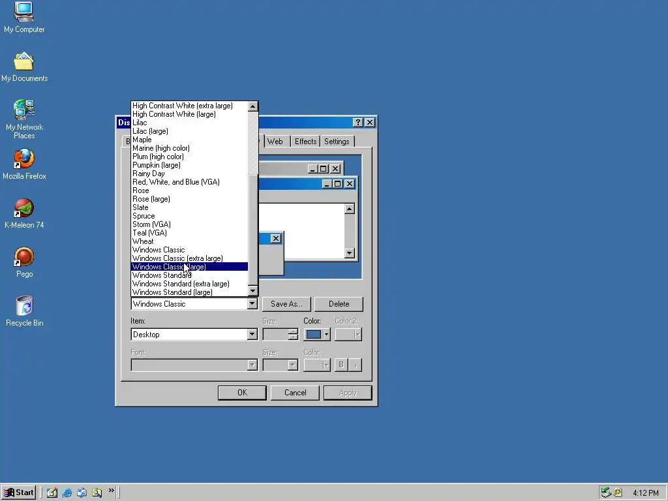The height and width of the screenshot is (501, 668).
Task: Switch to the Web tab
Action: pyautogui.click(x=275, y=142)
